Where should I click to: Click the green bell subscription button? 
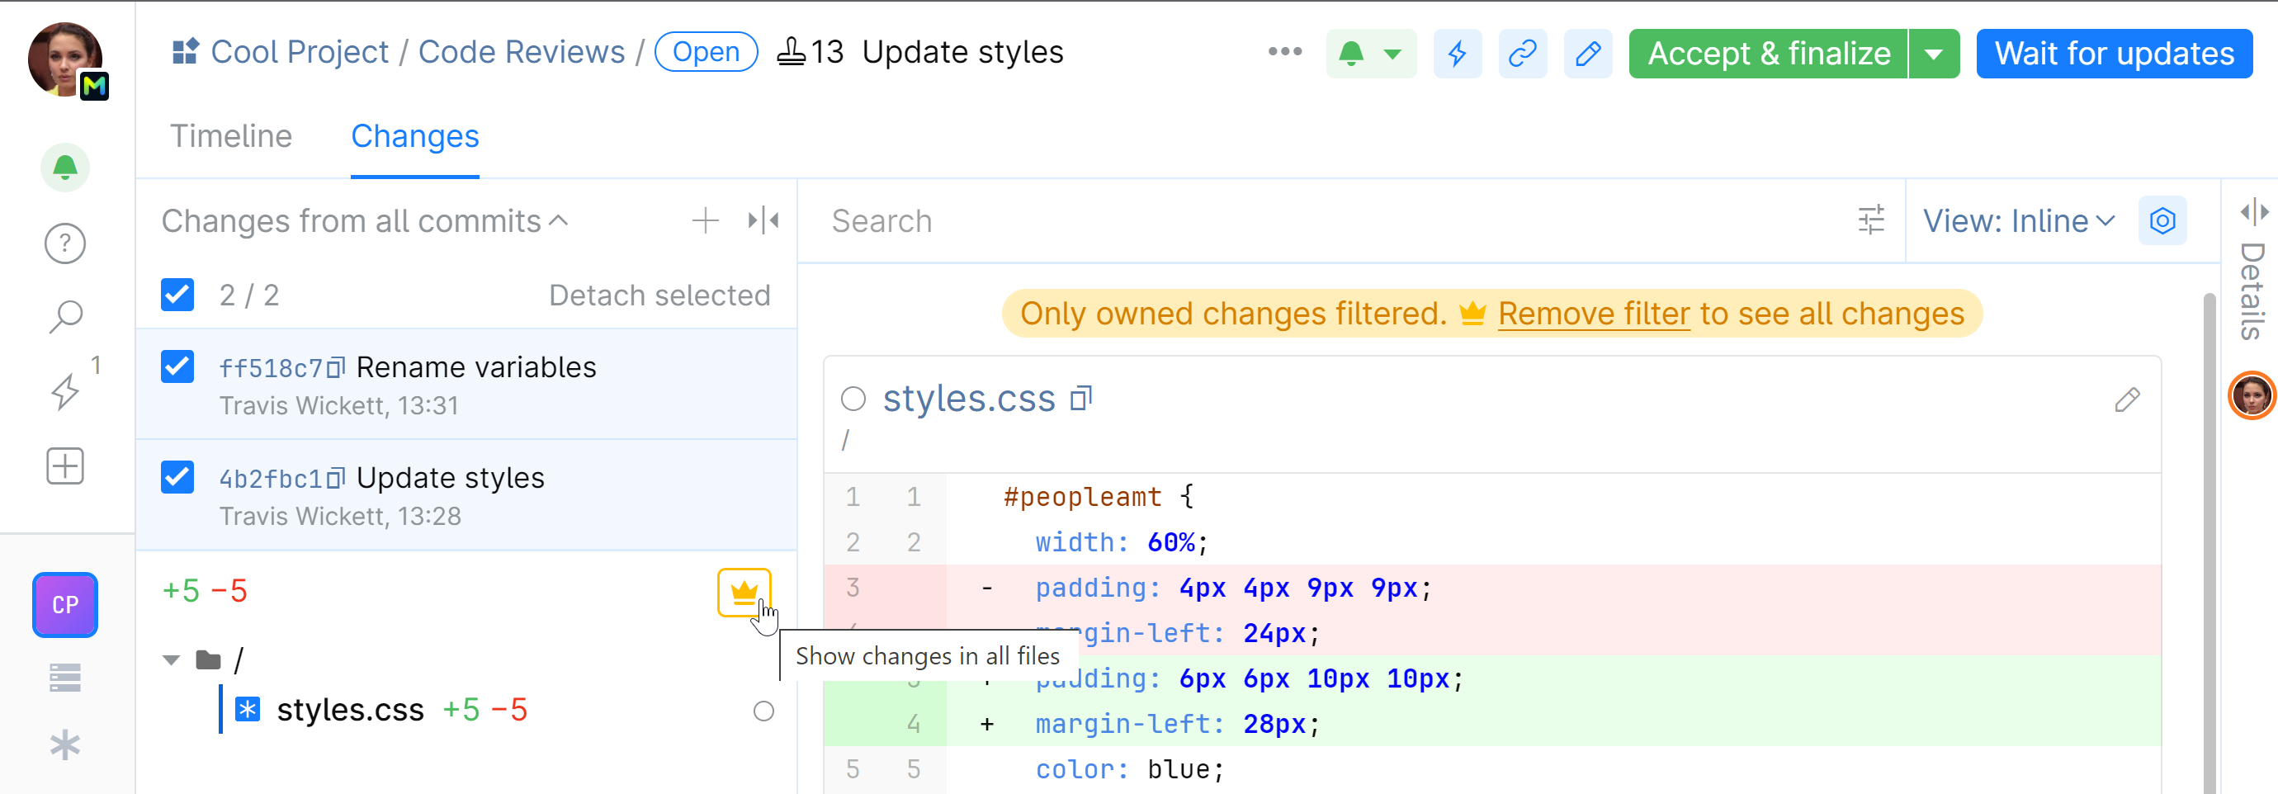[x=1351, y=54]
